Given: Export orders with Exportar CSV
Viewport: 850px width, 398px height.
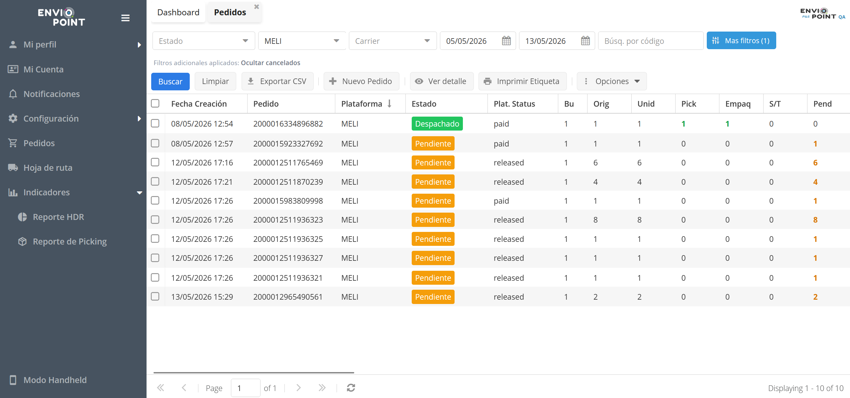Looking at the screenshot, I should pos(277,81).
